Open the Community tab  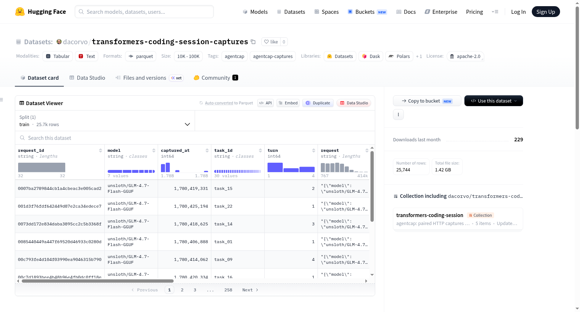pos(216,78)
